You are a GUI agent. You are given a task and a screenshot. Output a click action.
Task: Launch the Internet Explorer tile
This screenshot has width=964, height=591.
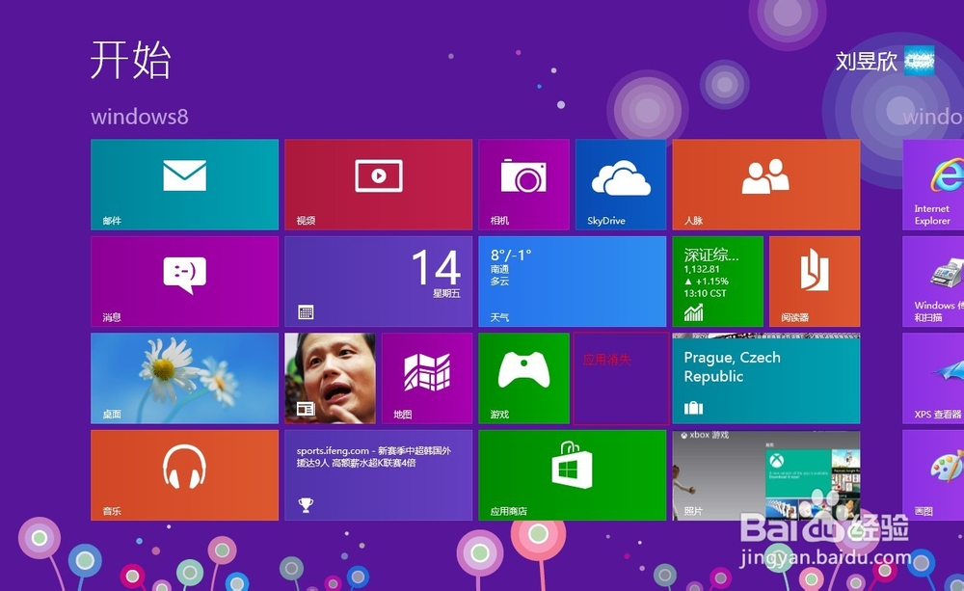pos(933,184)
